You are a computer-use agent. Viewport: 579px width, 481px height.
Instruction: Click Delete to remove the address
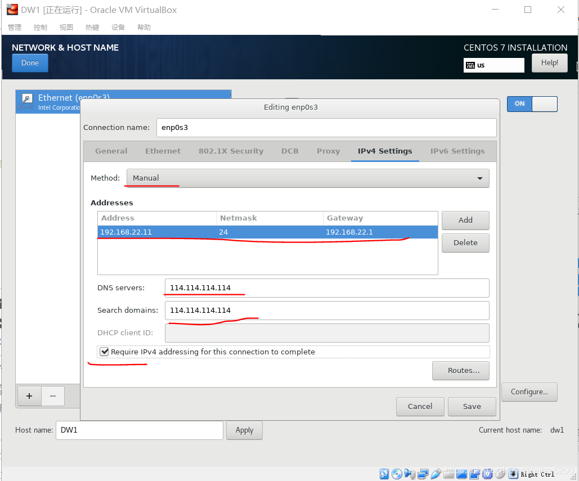(x=465, y=243)
